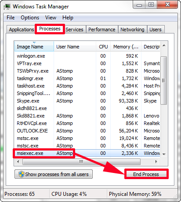Open the View menu
Image resolution: width=181 pixels, height=202 pixels.
[51, 18]
